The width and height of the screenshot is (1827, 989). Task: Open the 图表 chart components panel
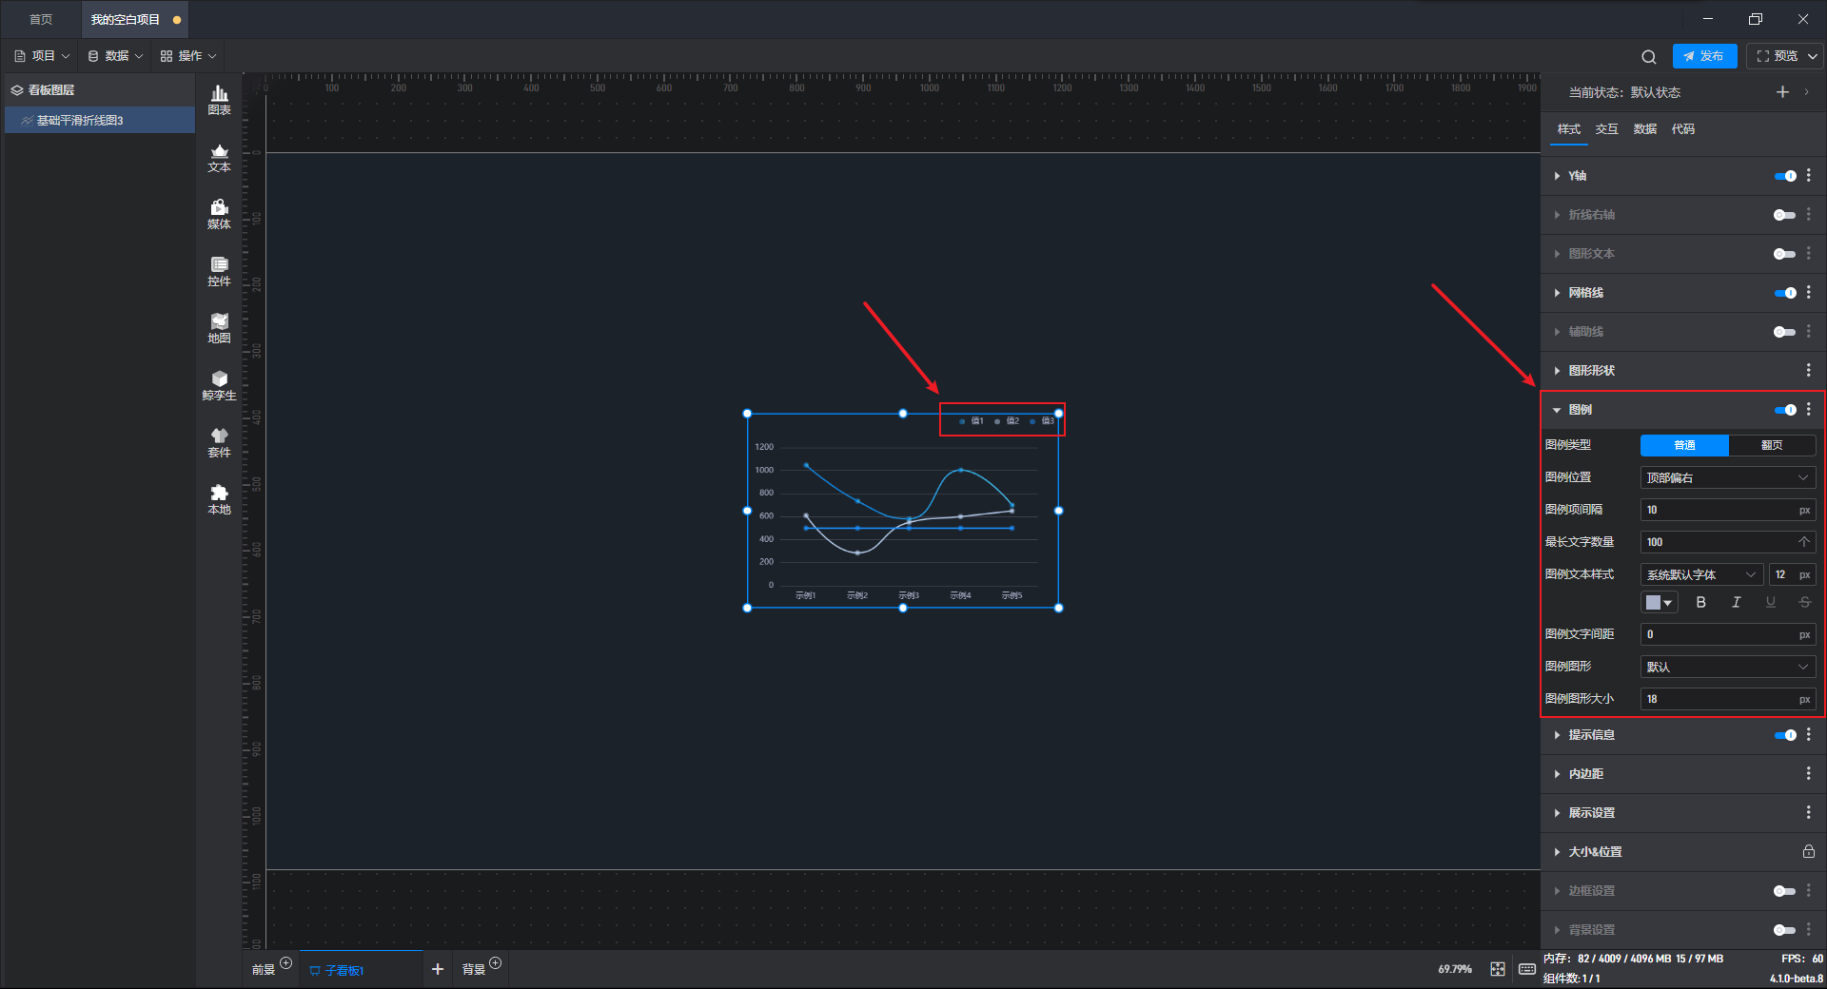(219, 100)
